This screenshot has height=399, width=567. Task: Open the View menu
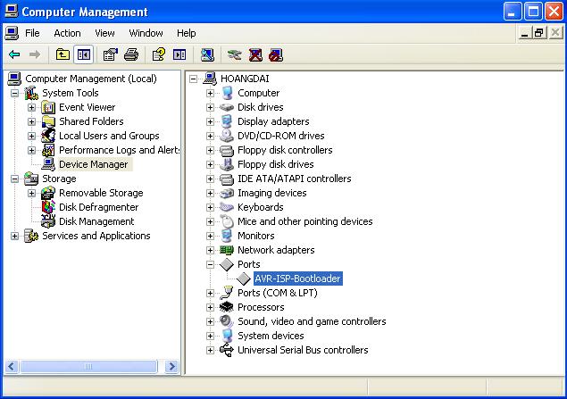click(x=104, y=33)
